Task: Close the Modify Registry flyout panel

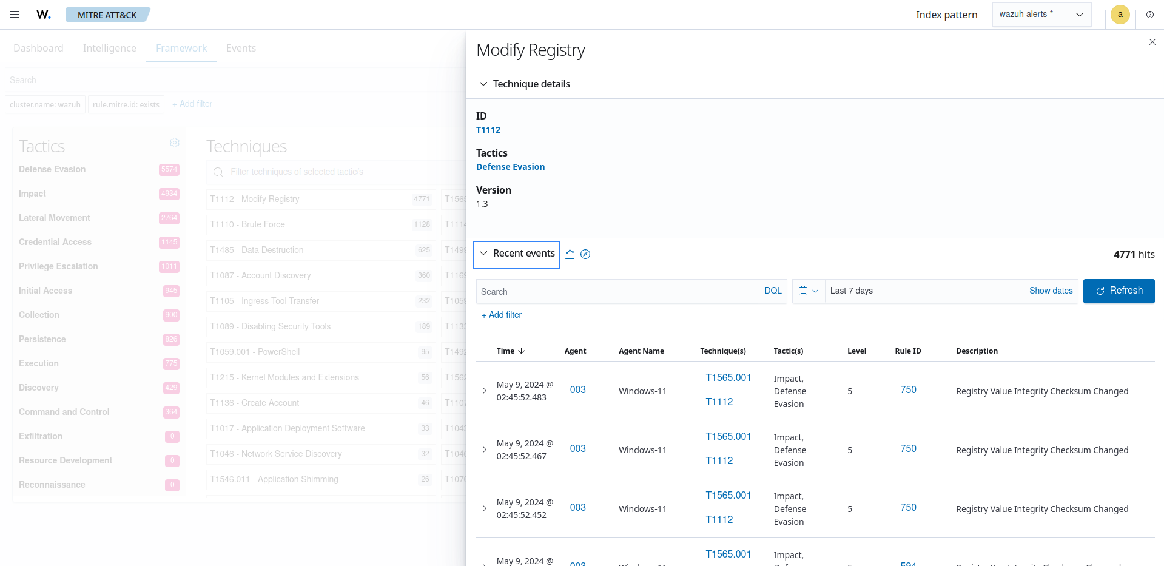Action: [x=1151, y=42]
